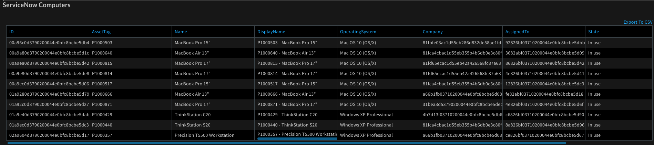The image size is (654, 145).
Task: Click the Name column header
Action: tap(181, 32)
